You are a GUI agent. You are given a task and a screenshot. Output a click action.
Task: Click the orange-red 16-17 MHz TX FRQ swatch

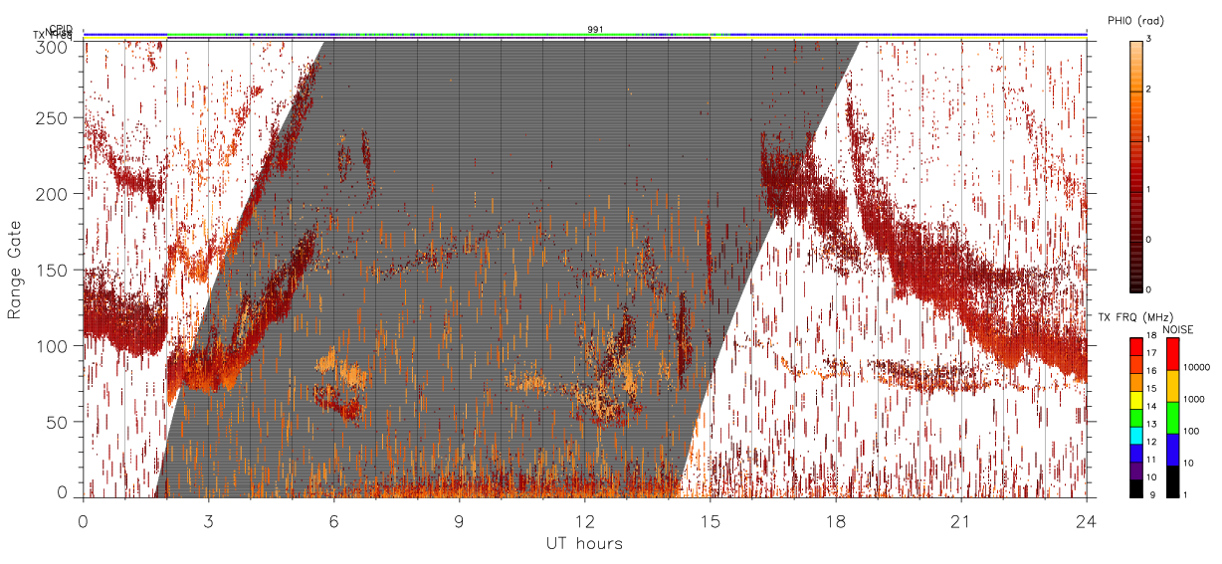[1135, 363]
